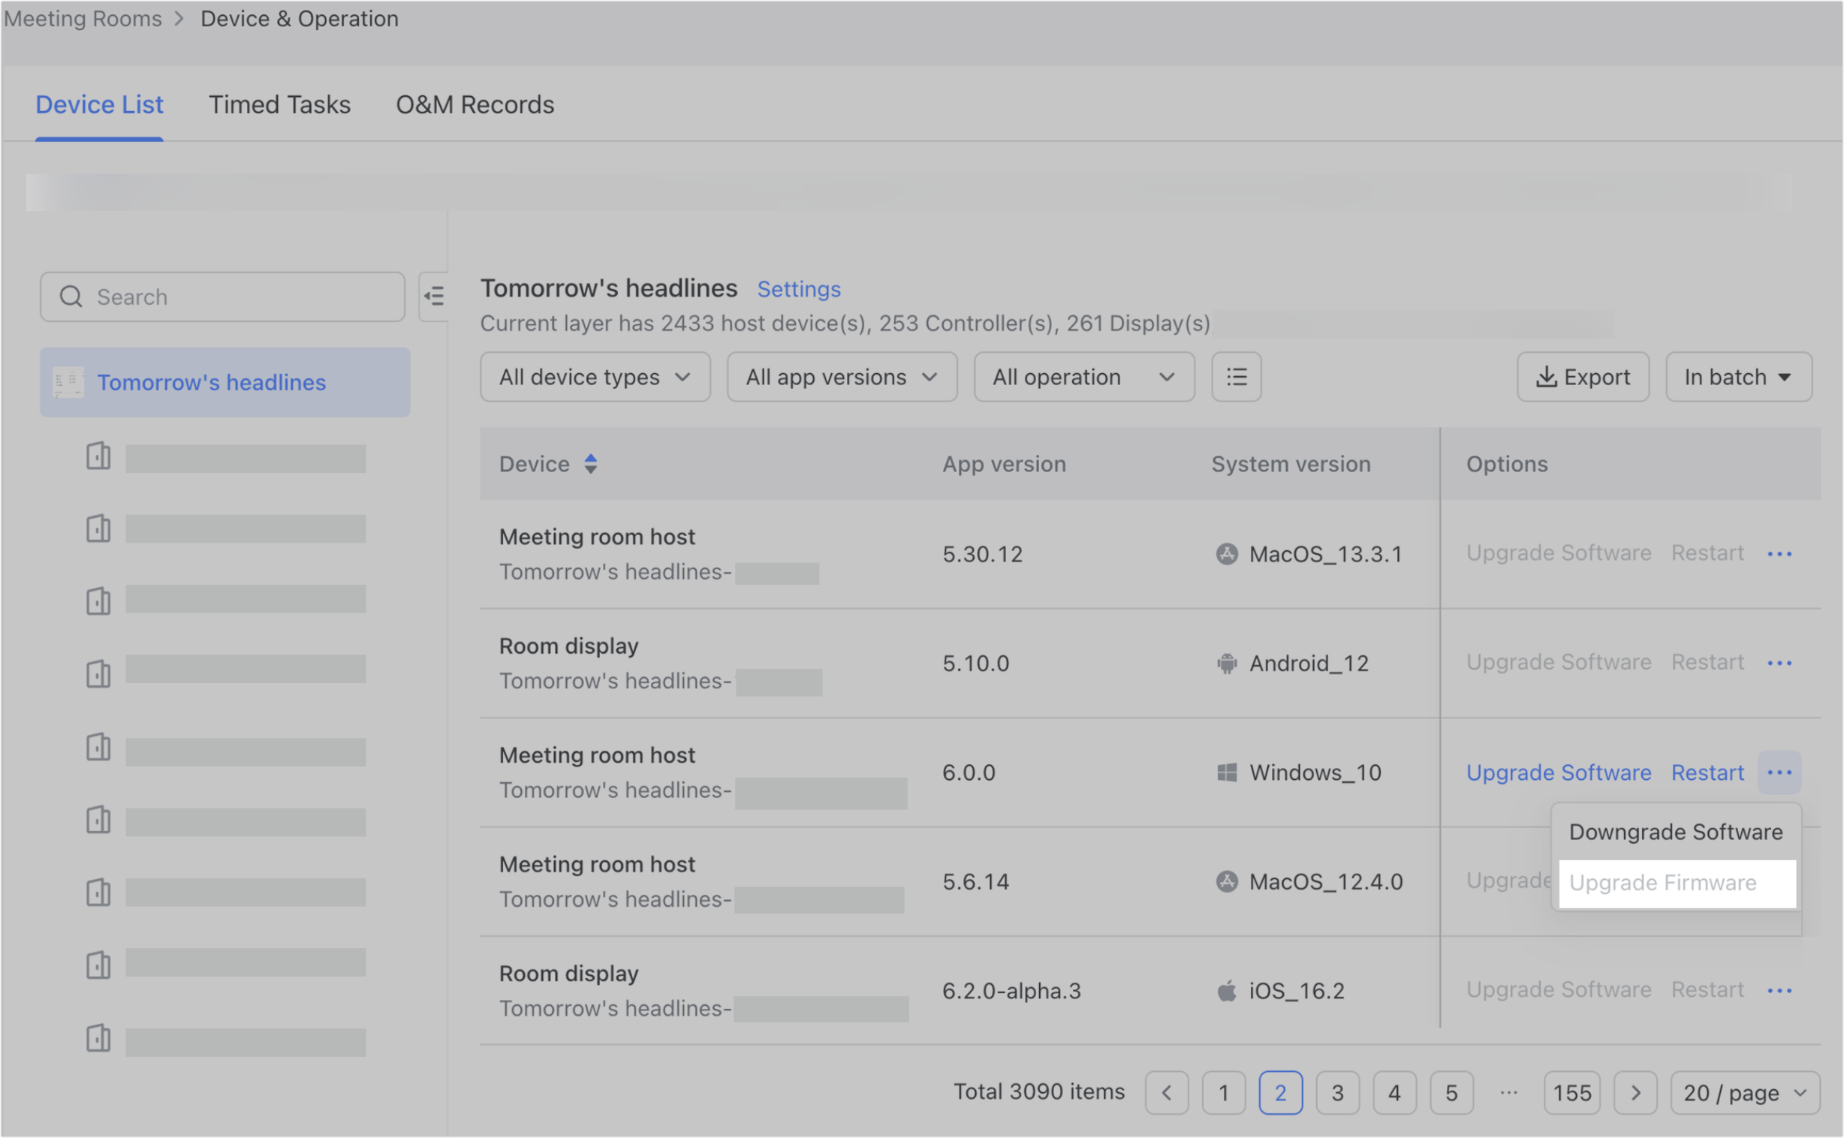Click Restart for the iOS_16.2 display
The height and width of the screenshot is (1138, 1844).
coord(1707,989)
